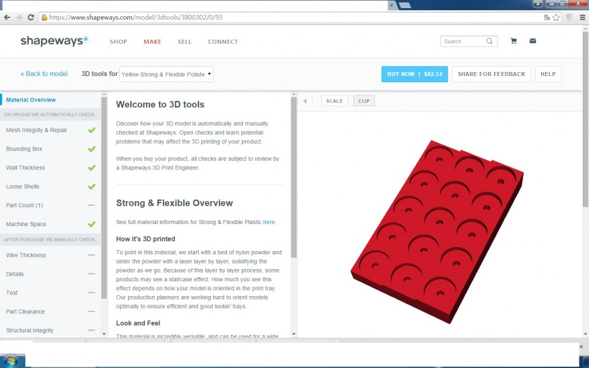
Task: Click the description panel scrollbar
Action: point(293,177)
